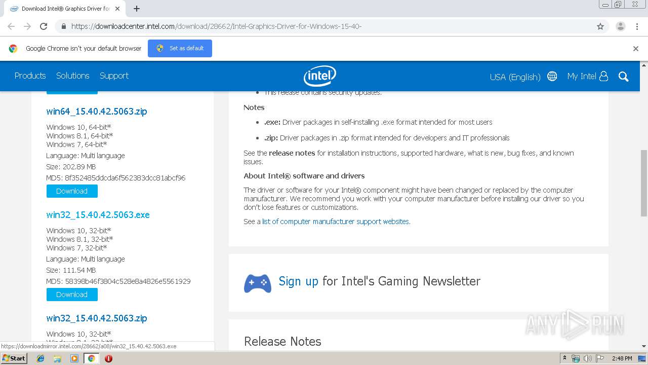648x365 pixels.
Task: Click the address bar URL
Action: (216, 26)
